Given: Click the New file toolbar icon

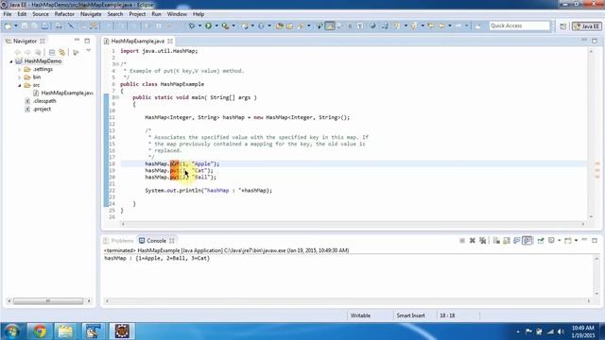Looking at the screenshot, I should click(9, 25).
